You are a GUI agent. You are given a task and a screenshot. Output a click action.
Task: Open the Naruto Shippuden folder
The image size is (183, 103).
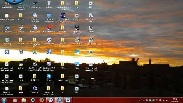[x=63, y=42]
